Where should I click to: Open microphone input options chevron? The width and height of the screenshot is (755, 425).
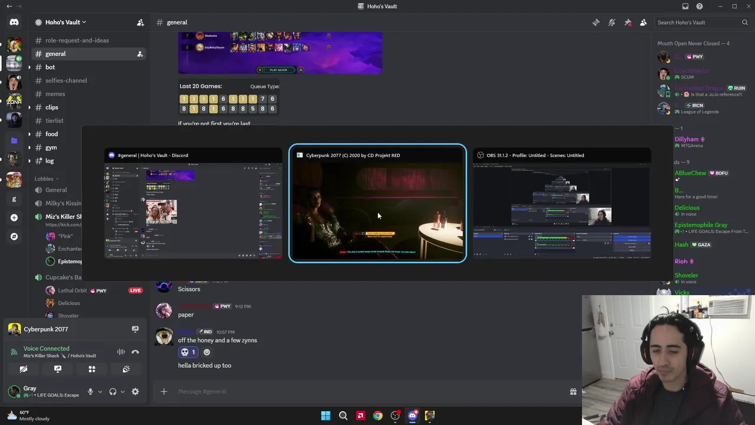100,391
